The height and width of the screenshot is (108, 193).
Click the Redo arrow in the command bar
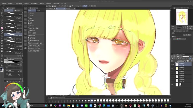62,6
